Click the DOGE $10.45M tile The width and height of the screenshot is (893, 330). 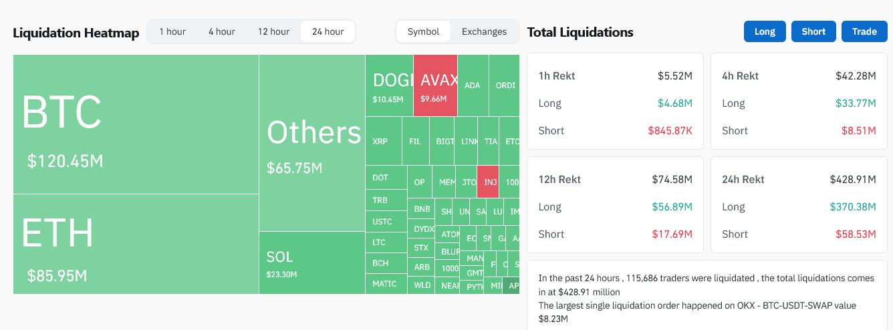point(389,86)
